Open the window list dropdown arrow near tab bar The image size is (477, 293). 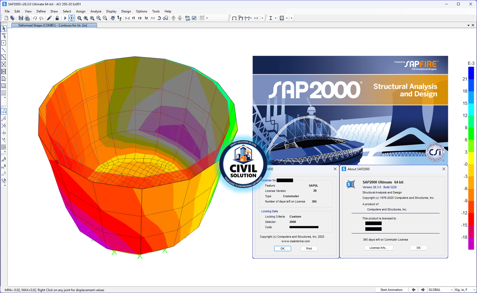[468, 25]
